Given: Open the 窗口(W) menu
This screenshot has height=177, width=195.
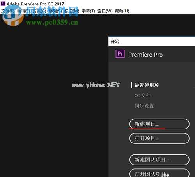Looking at the screenshot, I should coord(105,11).
